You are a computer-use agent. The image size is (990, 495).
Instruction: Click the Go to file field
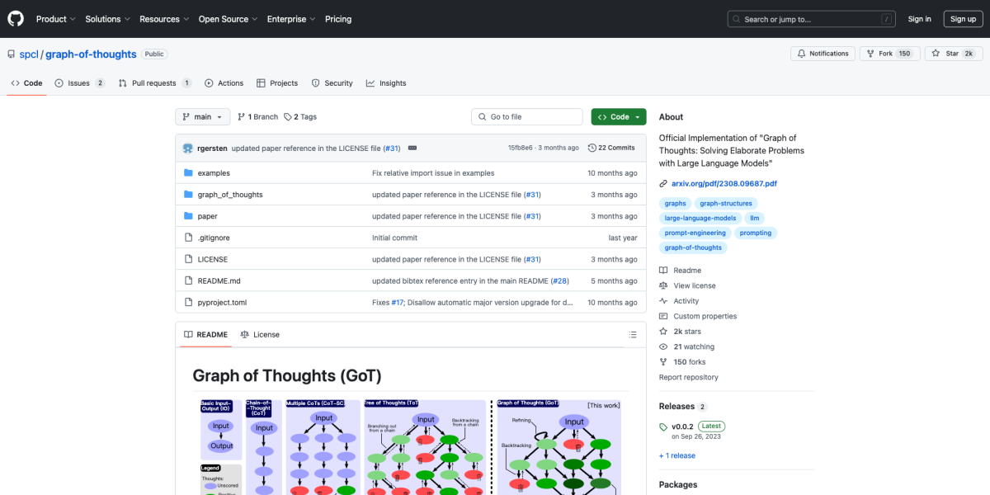528,117
